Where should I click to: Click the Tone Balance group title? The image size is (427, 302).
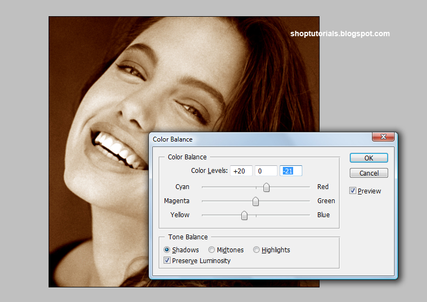point(188,237)
